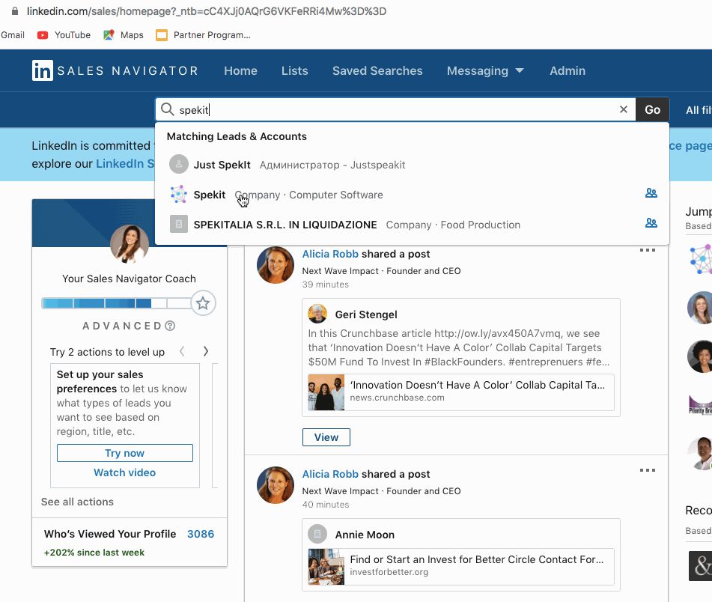Click the coach level progress bar
The height and width of the screenshot is (602, 712).
[116, 302]
